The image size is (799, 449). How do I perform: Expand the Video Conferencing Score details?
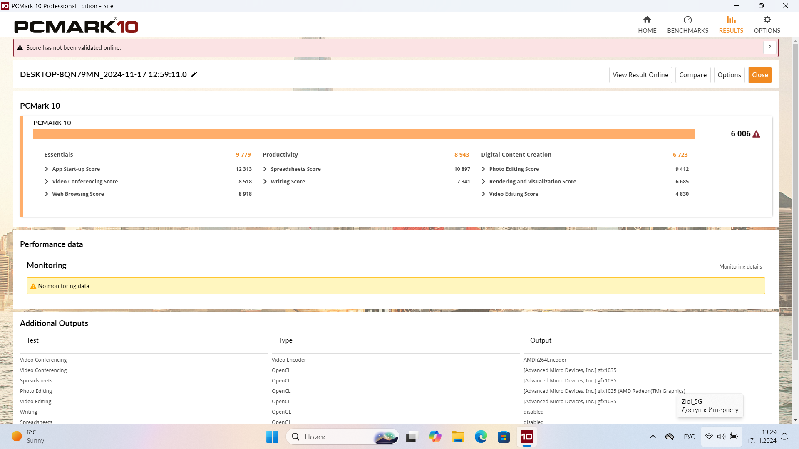(x=47, y=182)
